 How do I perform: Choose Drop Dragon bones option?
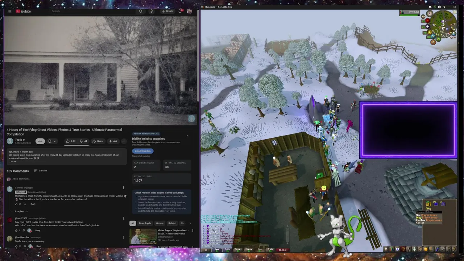click(429, 217)
